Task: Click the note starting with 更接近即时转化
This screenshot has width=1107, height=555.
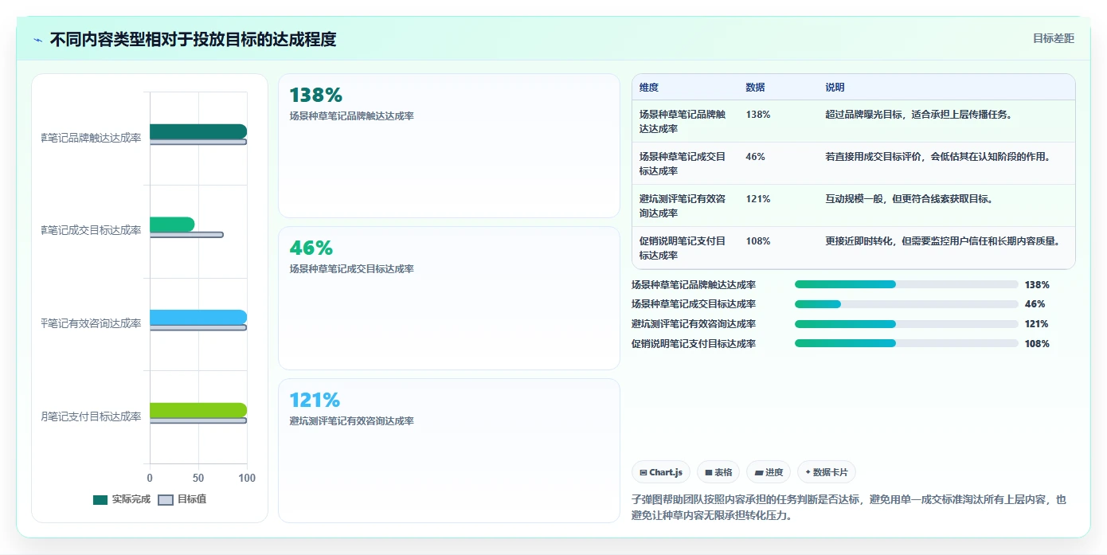Action: [943, 241]
